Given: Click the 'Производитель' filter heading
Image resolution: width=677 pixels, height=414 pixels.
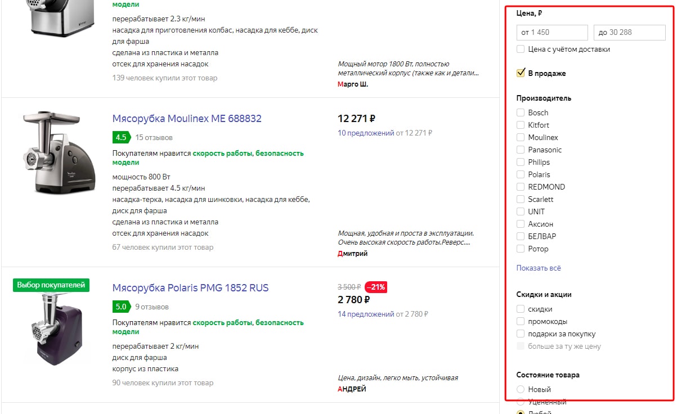Looking at the screenshot, I should click(x=544, y=98).
